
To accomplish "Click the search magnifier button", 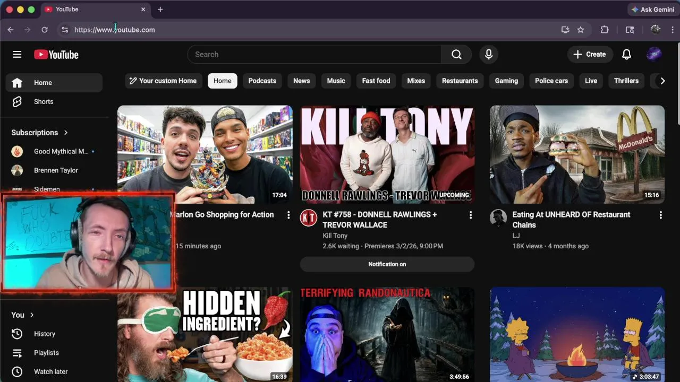I will [x=456, y=54].
